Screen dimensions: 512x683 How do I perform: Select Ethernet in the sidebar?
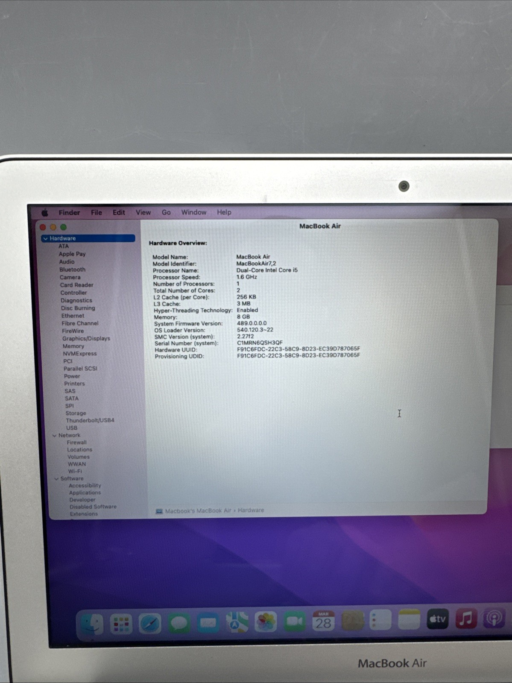[x=73, y=316]
